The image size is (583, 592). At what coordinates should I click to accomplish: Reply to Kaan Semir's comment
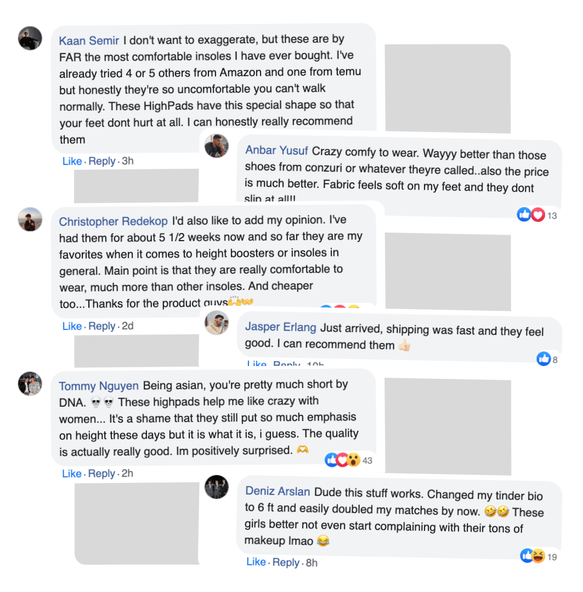[102, 161]
